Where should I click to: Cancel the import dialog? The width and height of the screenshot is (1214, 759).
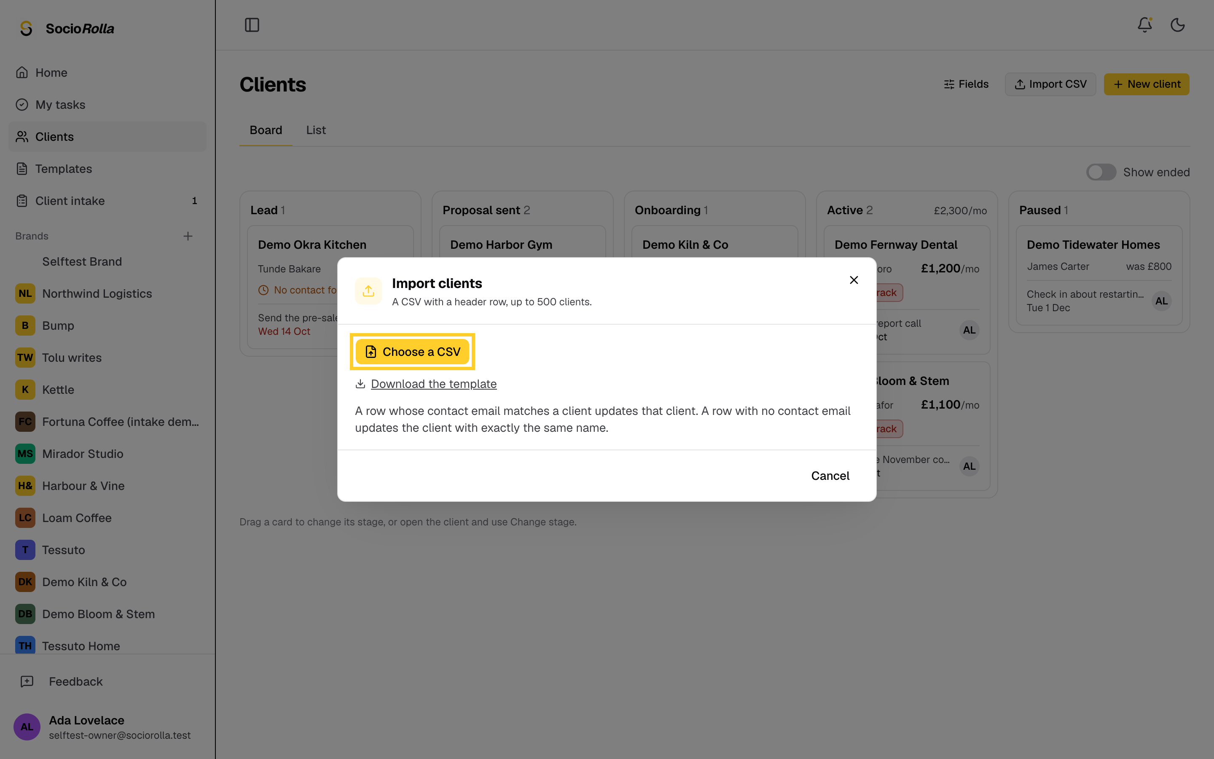pyautogui.click(x=830, y=475)
